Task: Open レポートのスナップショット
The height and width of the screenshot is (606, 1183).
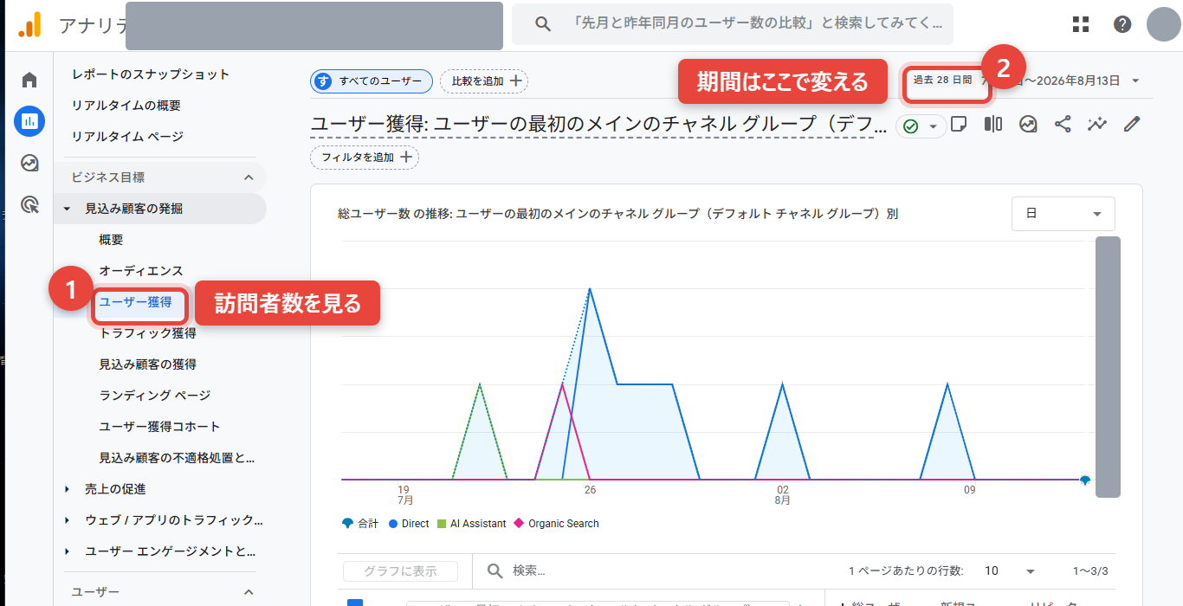Action: tap(151, 74)
